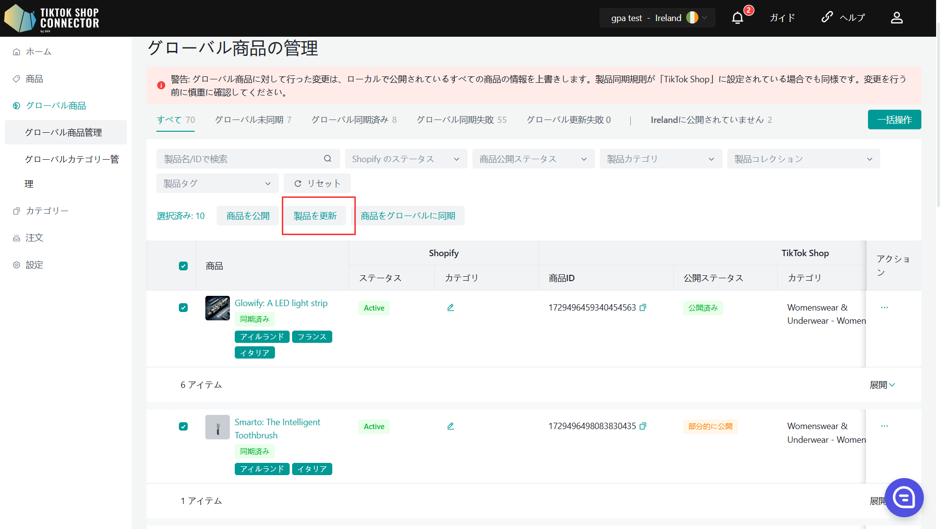Click the 注文 orders icon

17,238
